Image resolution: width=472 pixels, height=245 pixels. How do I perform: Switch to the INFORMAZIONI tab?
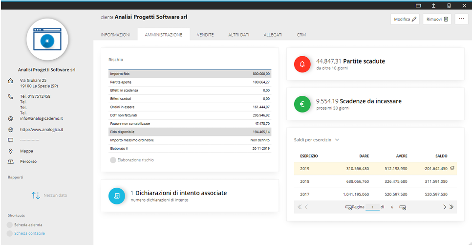coord(116,35)
